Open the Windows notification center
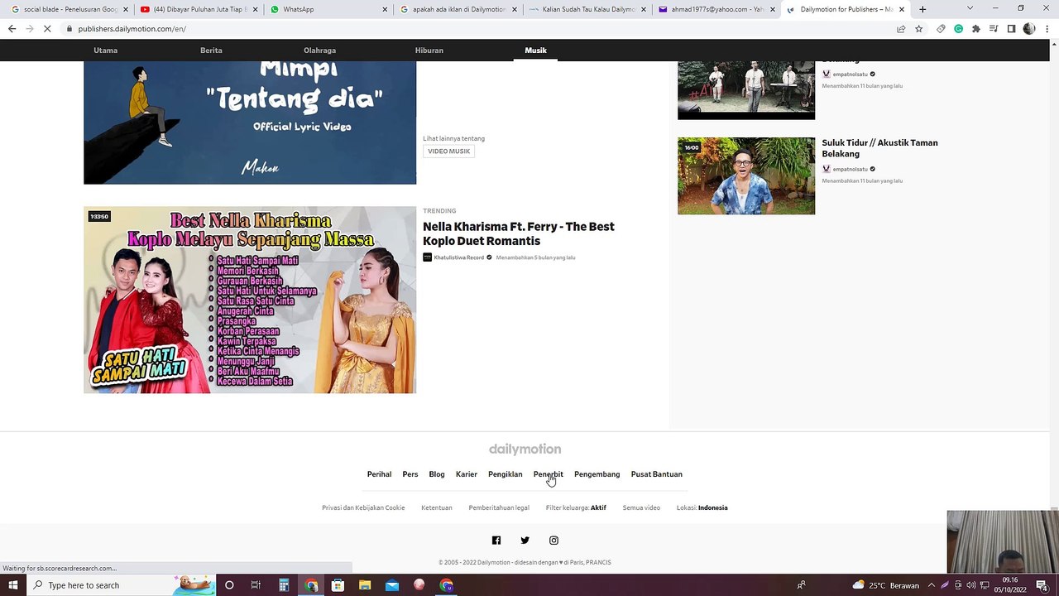 [1042, 585]
